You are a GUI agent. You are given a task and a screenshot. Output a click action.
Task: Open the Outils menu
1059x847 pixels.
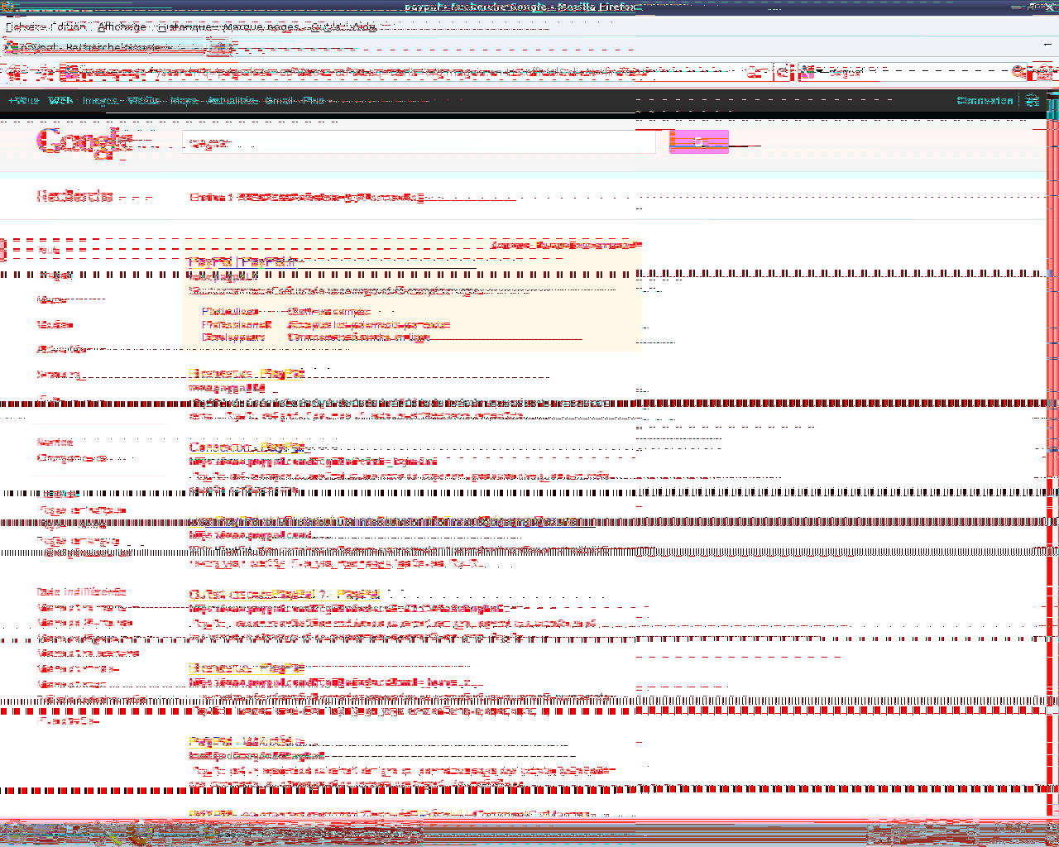(326, 26)
